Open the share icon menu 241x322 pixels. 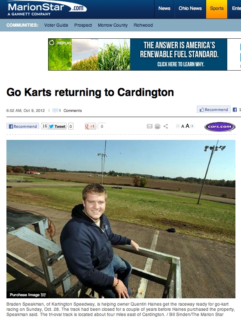click(x=165, y=126)
